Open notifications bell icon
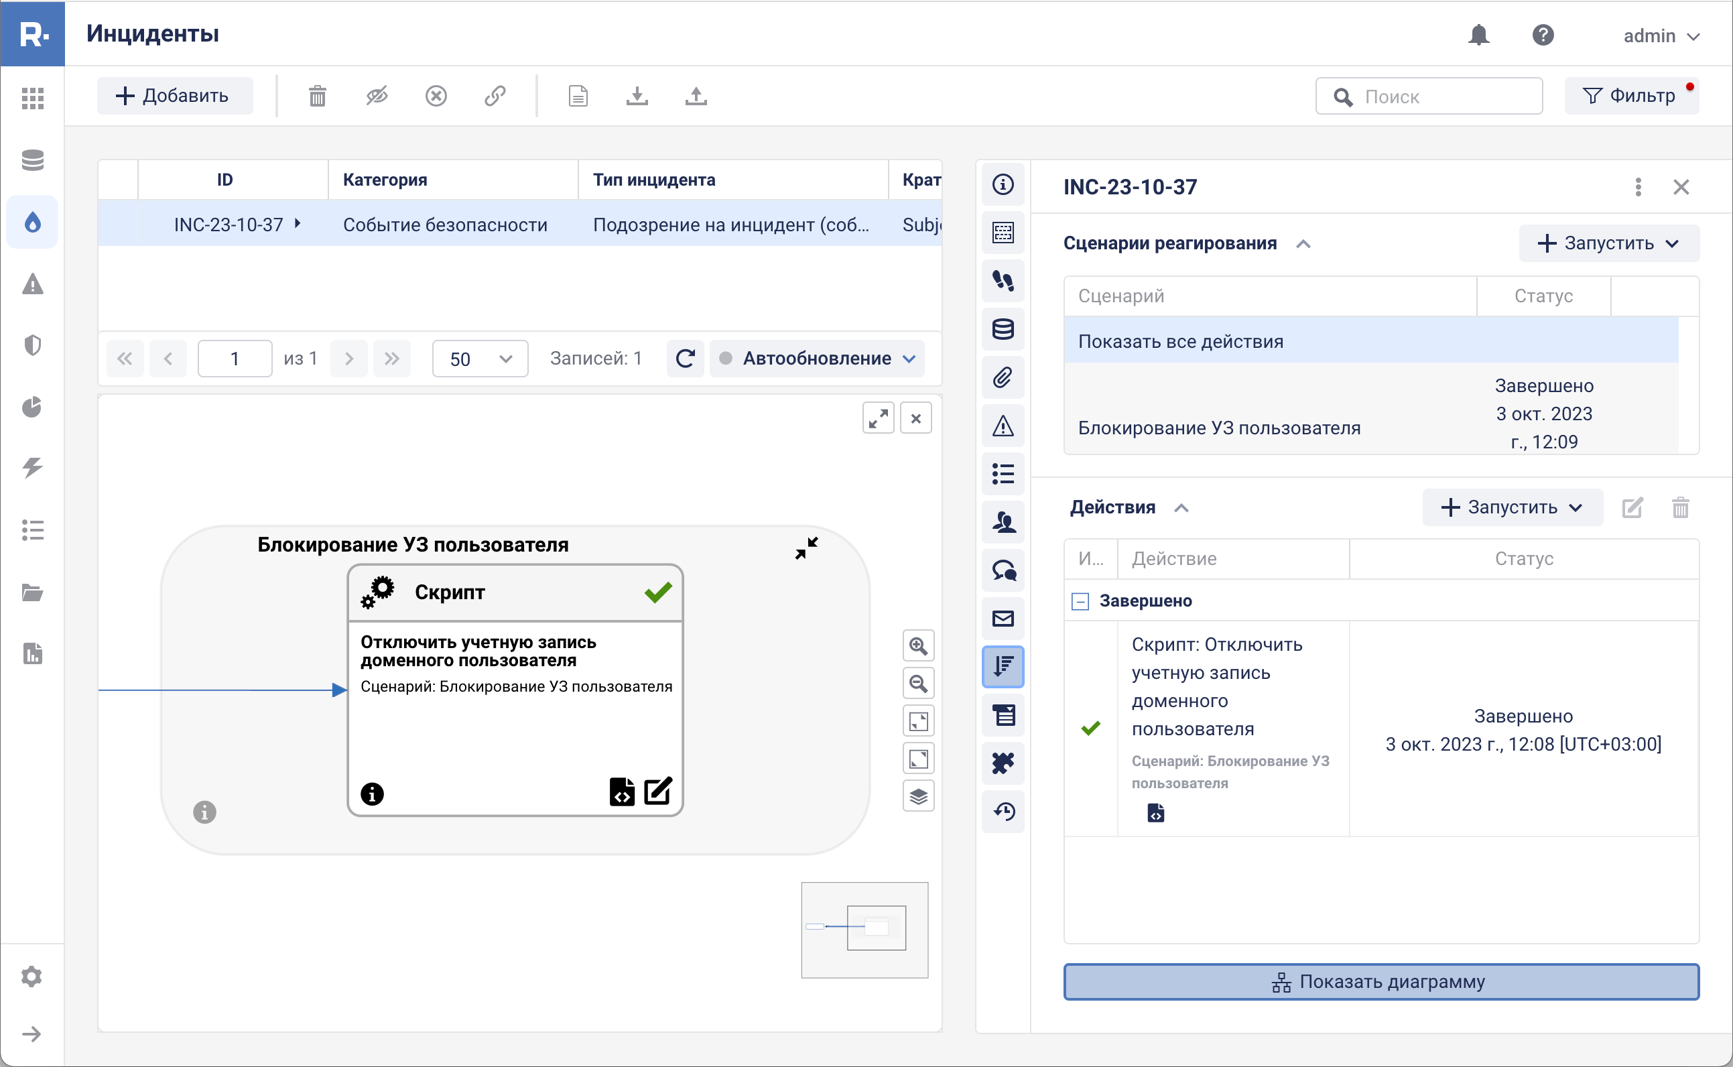Image resolution: width=1733 pixels, height=1067 pixels. coord(1478,36)
